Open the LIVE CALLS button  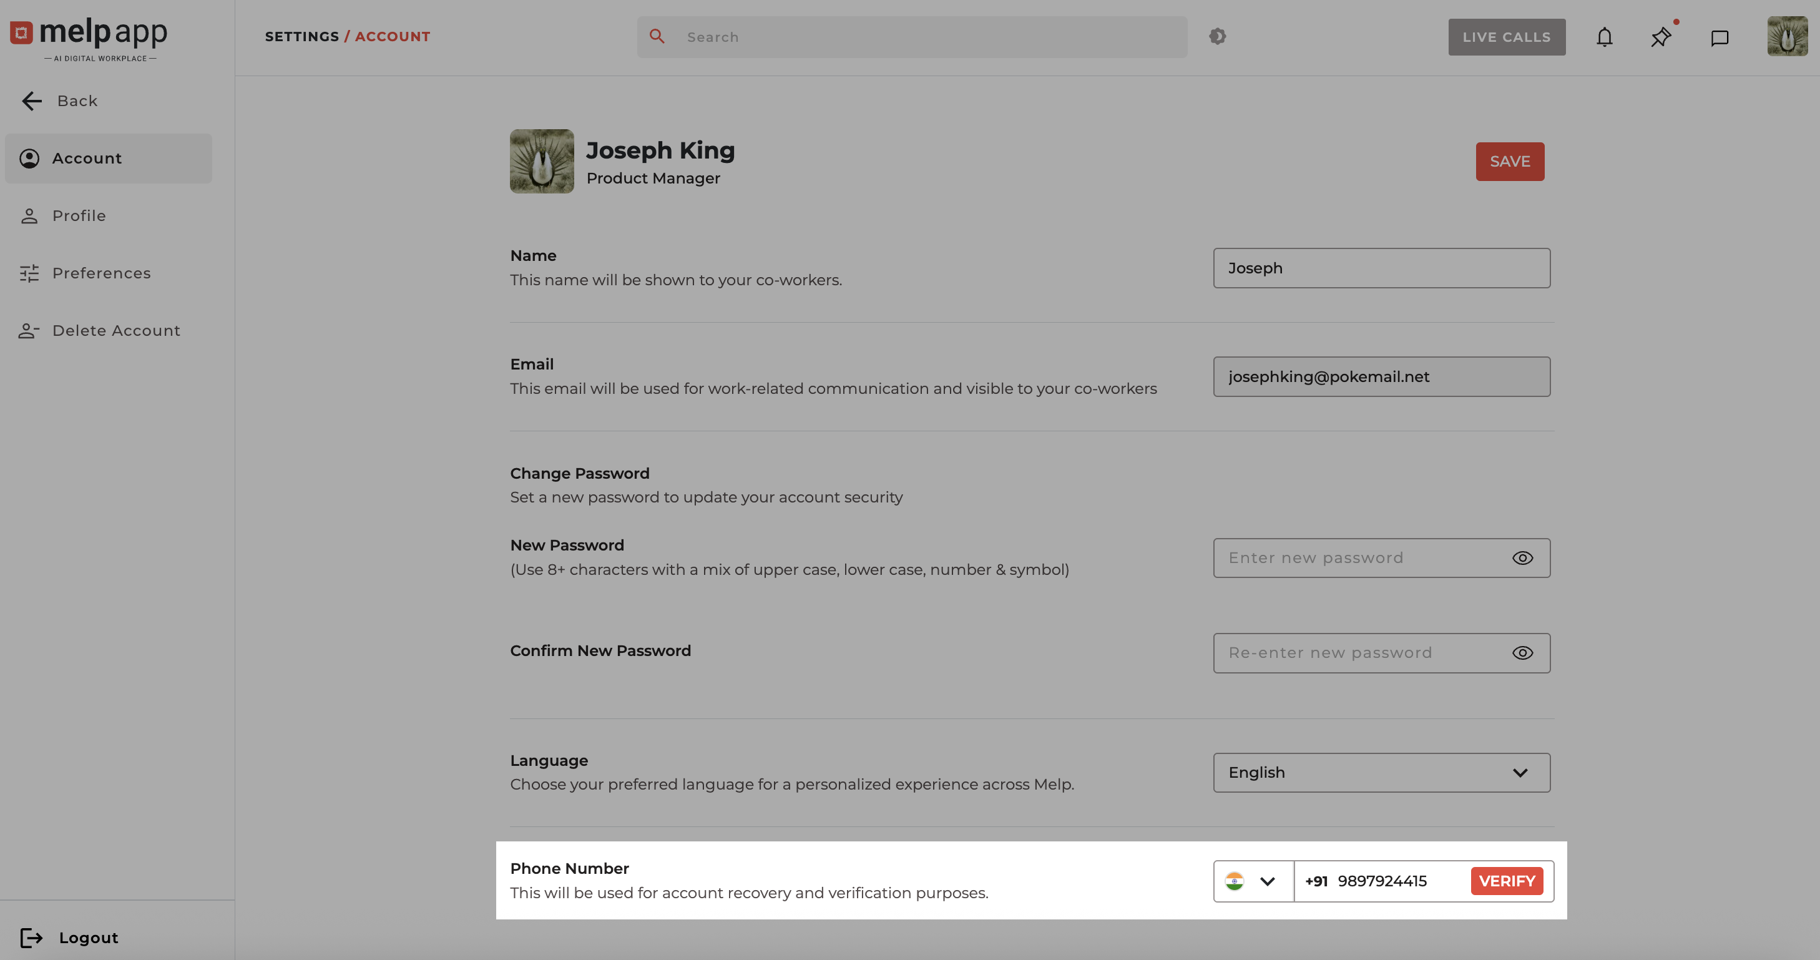1505,37
